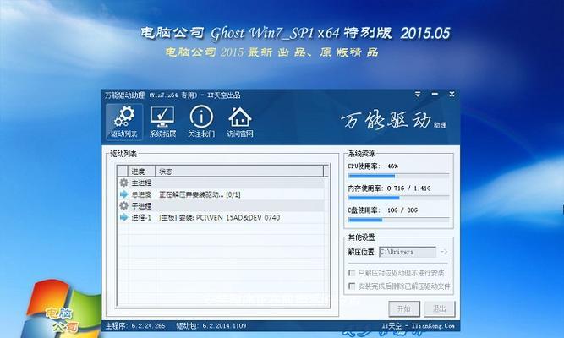Click the C盘使用率 progress bar
Viewport: 564px width, 338px height.
398,220
